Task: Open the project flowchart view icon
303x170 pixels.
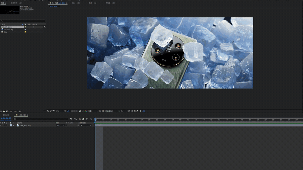Action: tap(45, 27)
